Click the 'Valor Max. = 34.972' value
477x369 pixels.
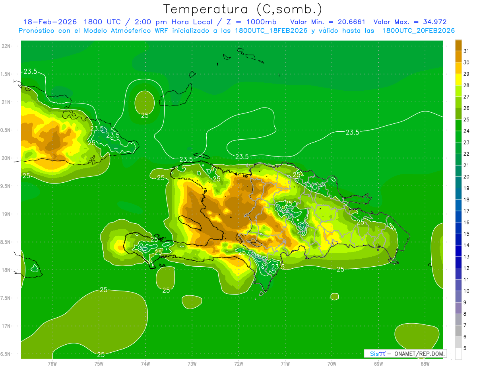point(410,22)
